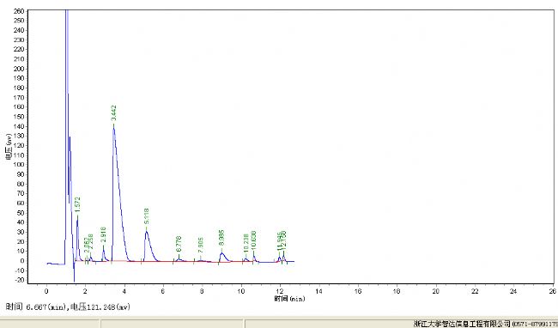Click the -20 tick on the voltage axis

(x=19, y=280)
